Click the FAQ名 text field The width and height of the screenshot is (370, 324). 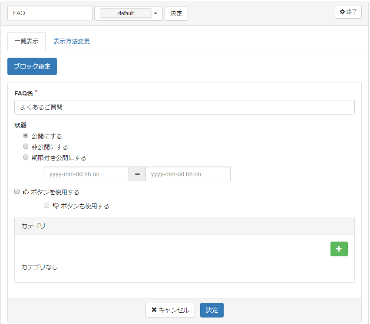(184, 107)
